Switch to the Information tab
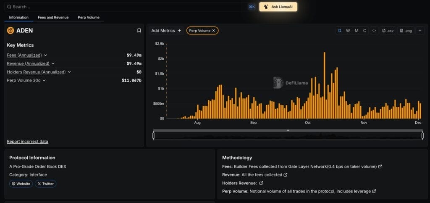Screen dimensions: 430x203 [x=18, y=18]
